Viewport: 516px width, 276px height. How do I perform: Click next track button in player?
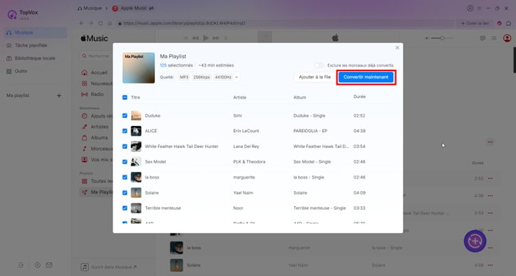coord(216,38)
